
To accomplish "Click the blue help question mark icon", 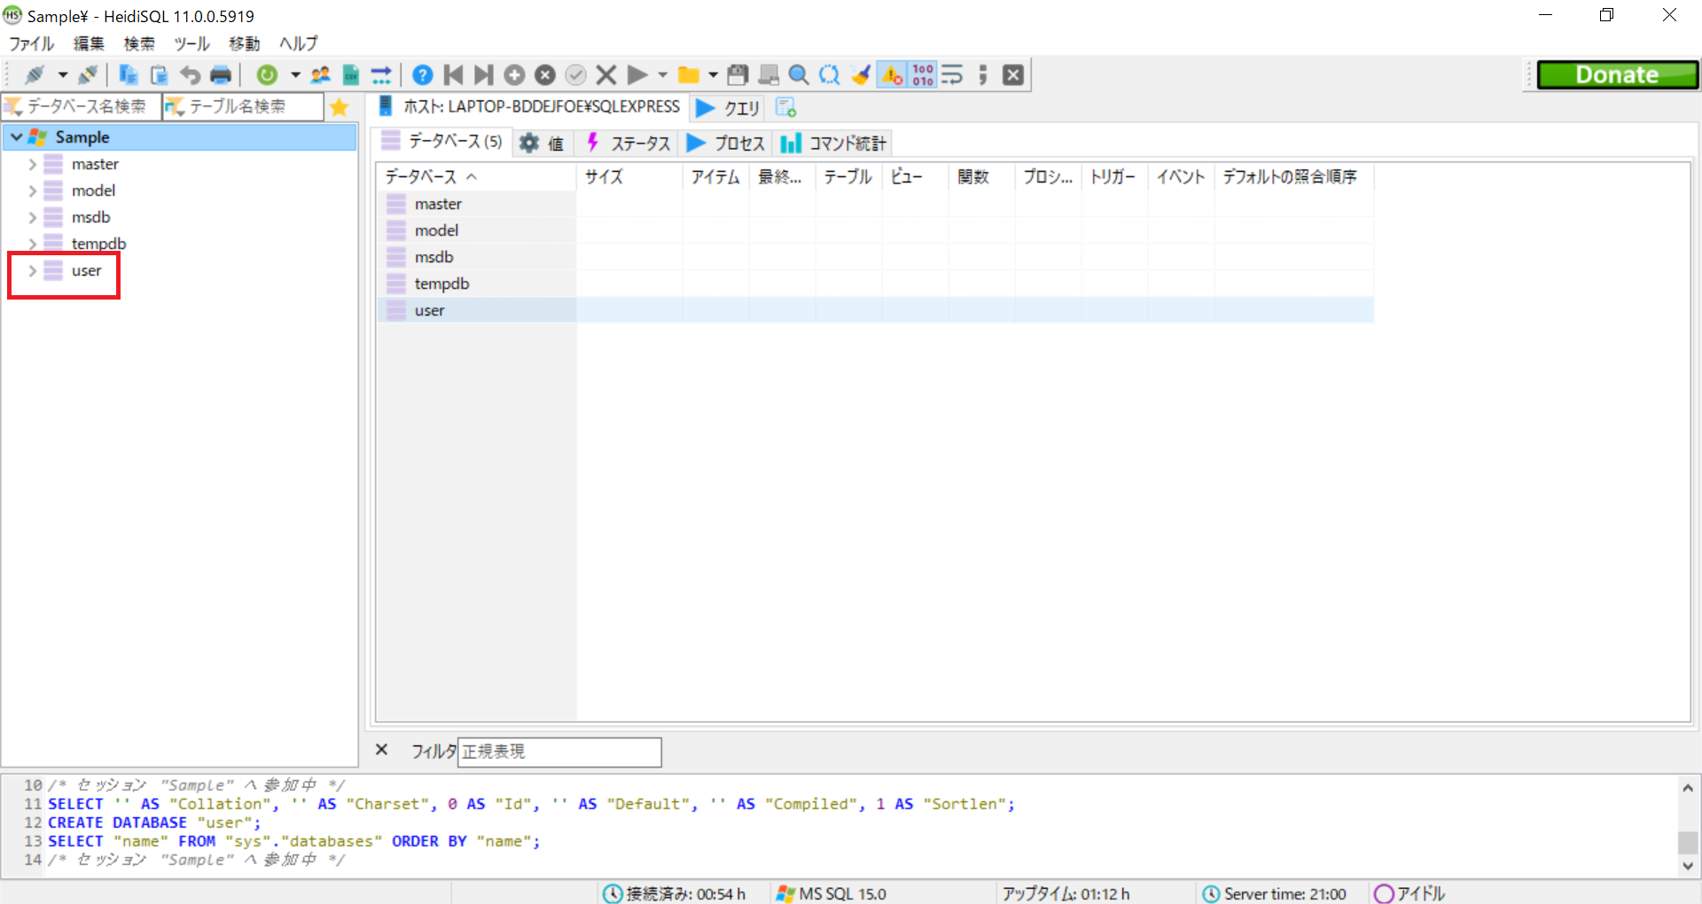I will point(423,75).
